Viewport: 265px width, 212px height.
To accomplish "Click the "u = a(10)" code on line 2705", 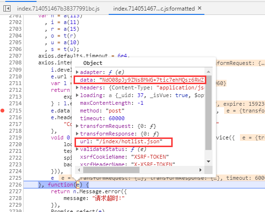I will [x=65, y=42].
